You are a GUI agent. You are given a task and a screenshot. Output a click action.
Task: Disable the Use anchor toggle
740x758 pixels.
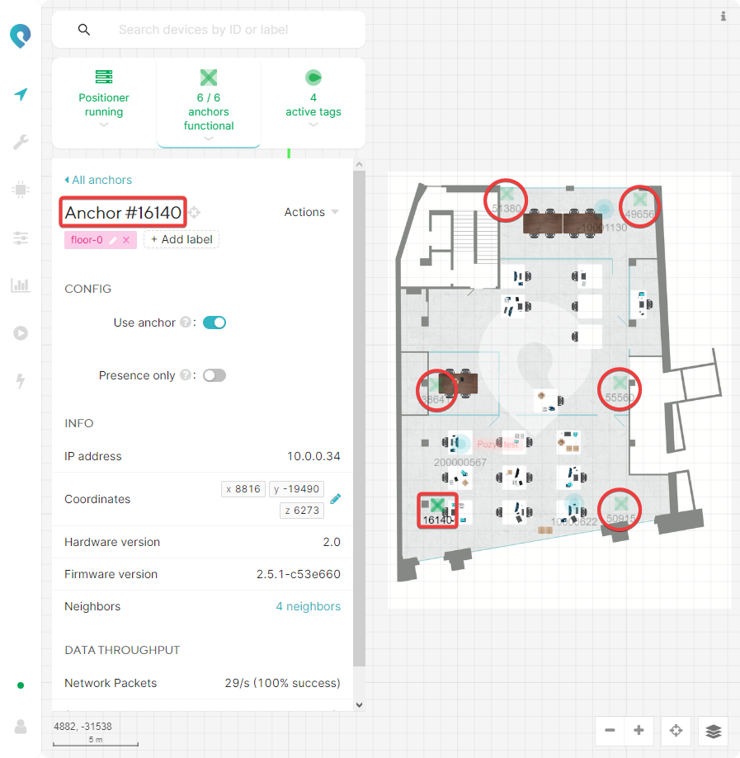coord(214,323)
